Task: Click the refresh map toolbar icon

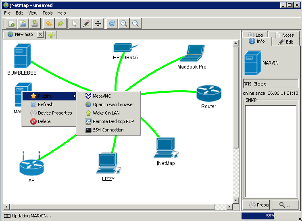Action: (112, 24)
